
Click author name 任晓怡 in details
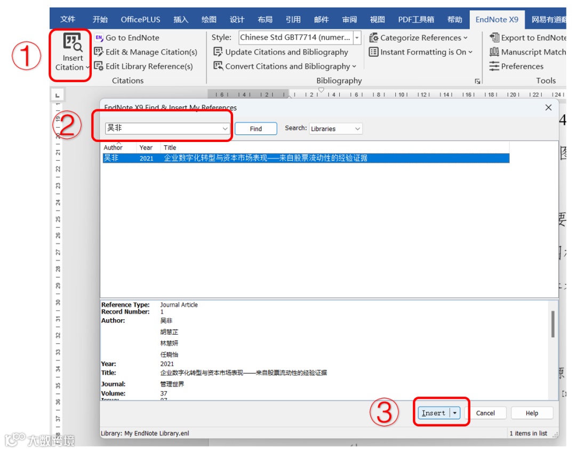pyautogui.click(x=169, y=354)
